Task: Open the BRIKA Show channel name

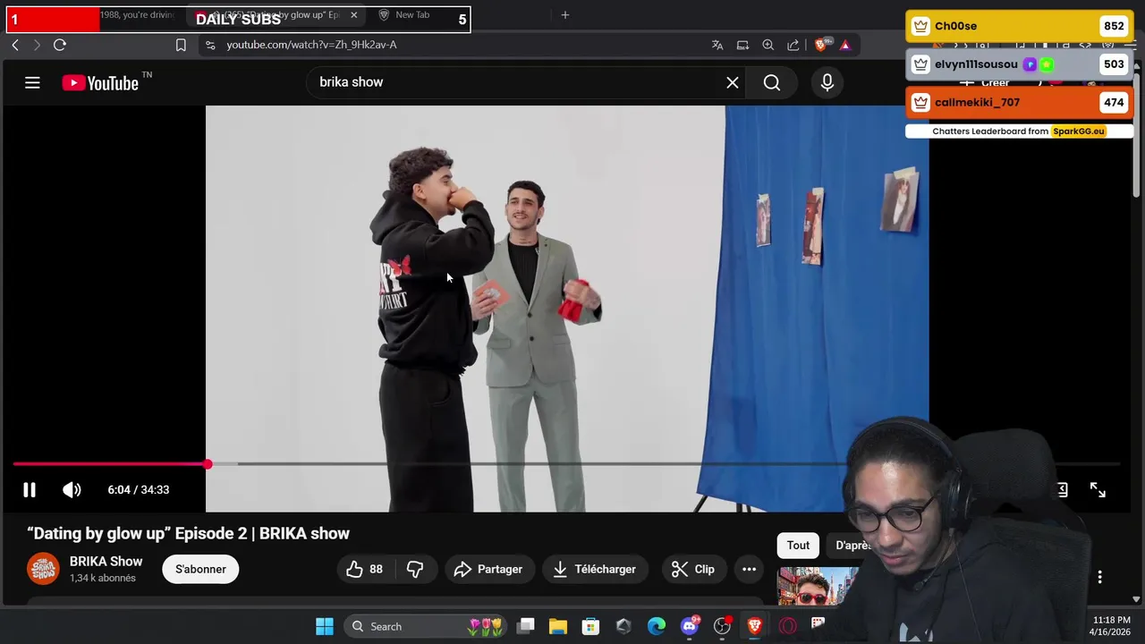Action: coord(106,562)
